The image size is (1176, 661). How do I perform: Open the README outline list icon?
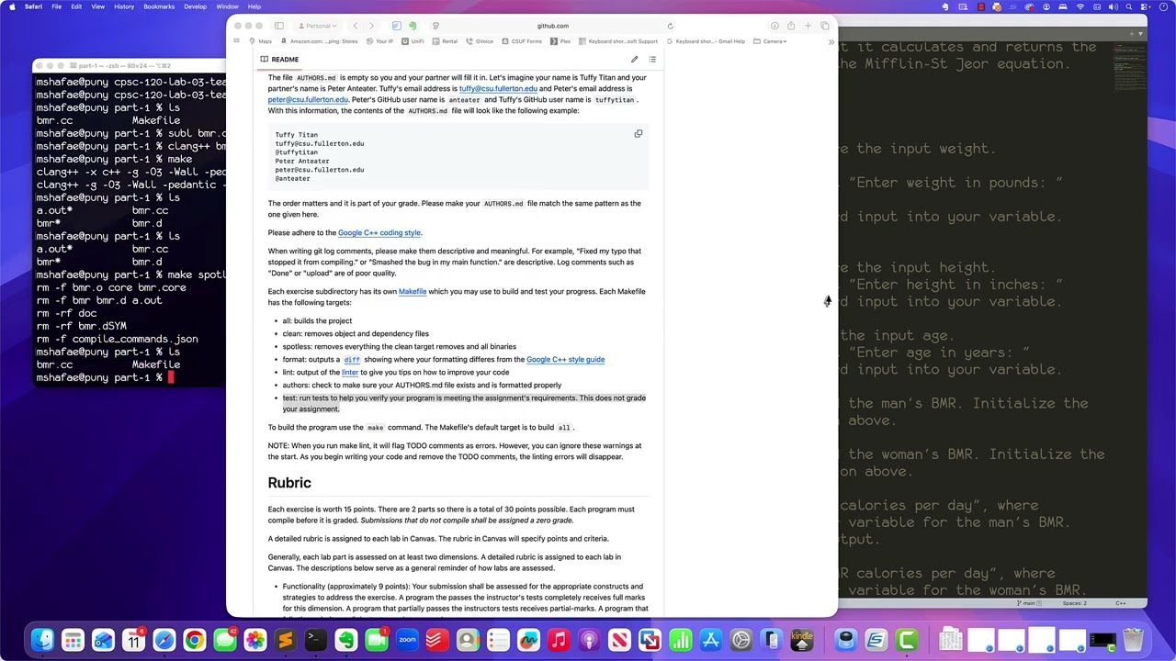click(652, 60)
